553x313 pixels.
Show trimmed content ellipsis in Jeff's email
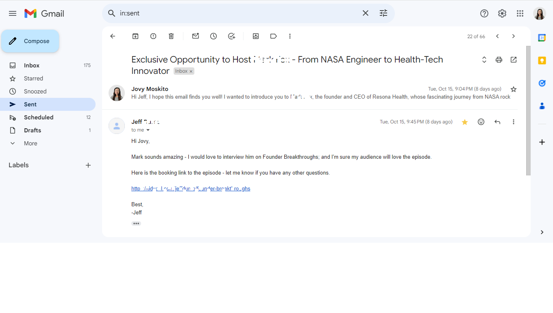(x=136, y=224)
